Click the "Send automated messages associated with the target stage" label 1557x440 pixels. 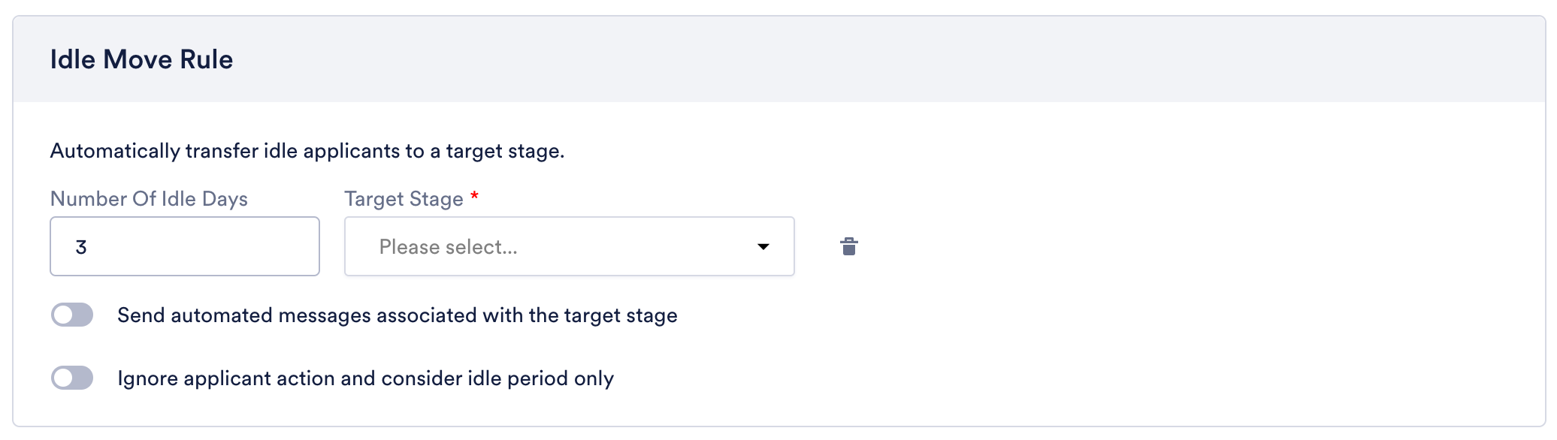pyautogui.click(x=398, y=315)
